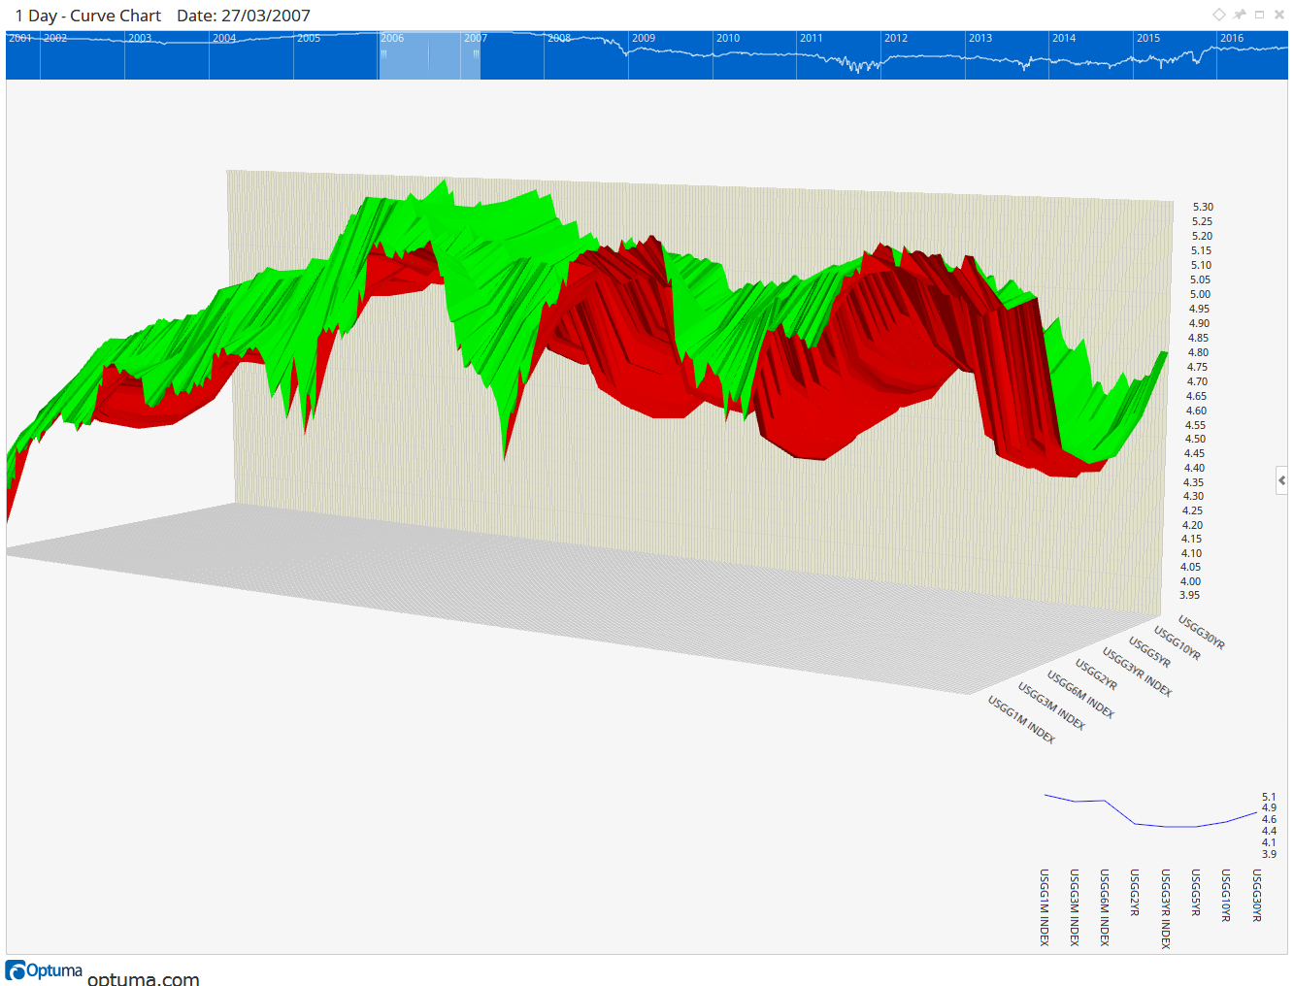
Task: Click the USGG1M INDEX label on 3D axis
Action: (x=1021, y=719)
